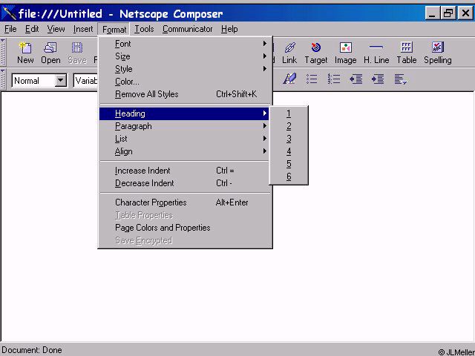Close the open Format menu
Viewport: 475px width, 356px height.
[x=114, y=30]
